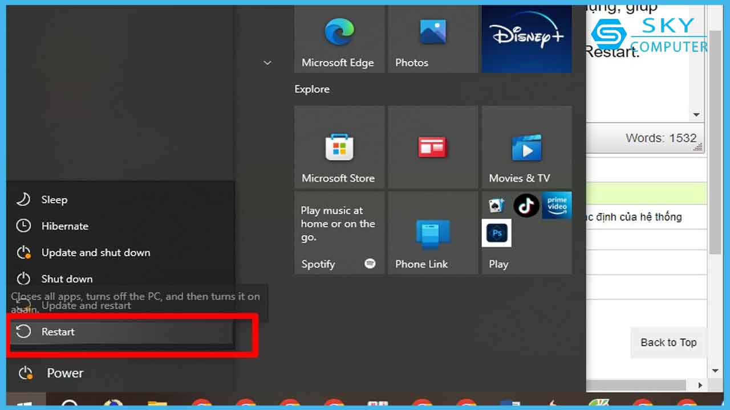Launch TikTok from the Play folder
Screen dimensions: 730x410
pyautogui.click(x=526, y=206)
